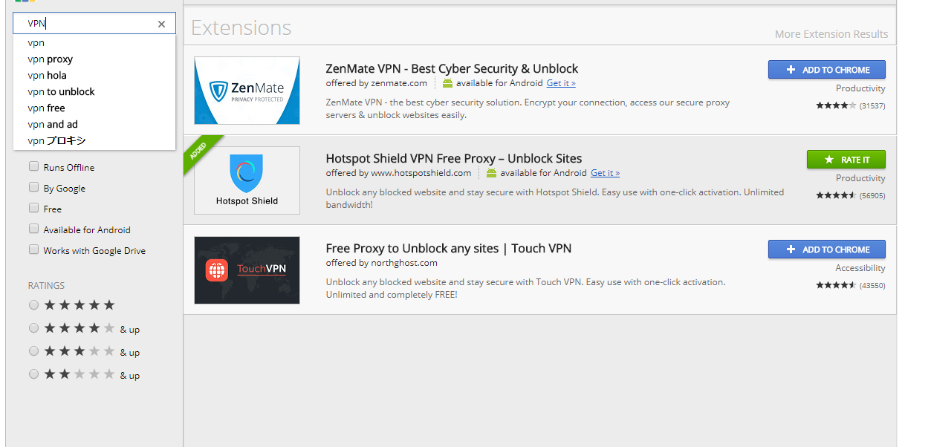
Task: Click 'offered by northghost.com' text
Action: pos(381,263)
